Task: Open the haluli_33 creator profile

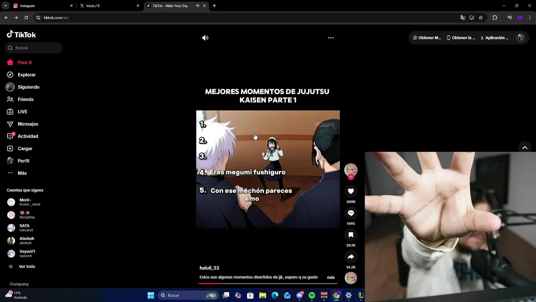Action: [209, 268]
